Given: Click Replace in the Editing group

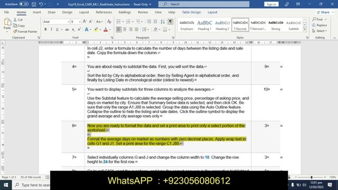Looking at the screenshot, I should click(320, 25).
